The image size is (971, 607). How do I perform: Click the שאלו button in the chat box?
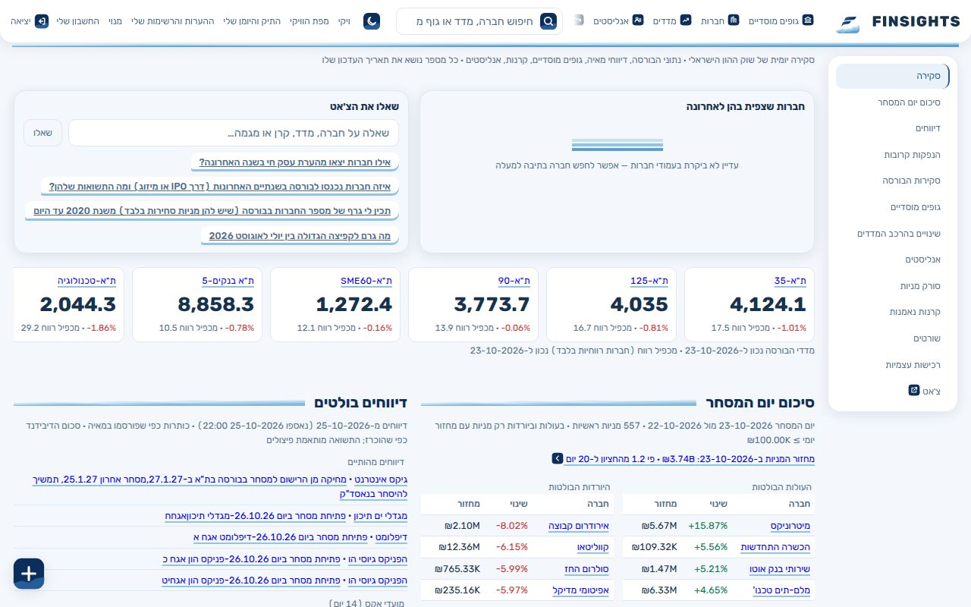point(42,133)
